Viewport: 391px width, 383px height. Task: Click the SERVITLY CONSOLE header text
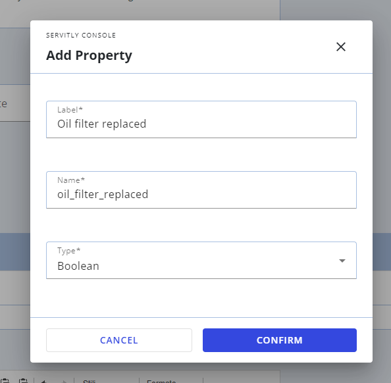[81, 35]
